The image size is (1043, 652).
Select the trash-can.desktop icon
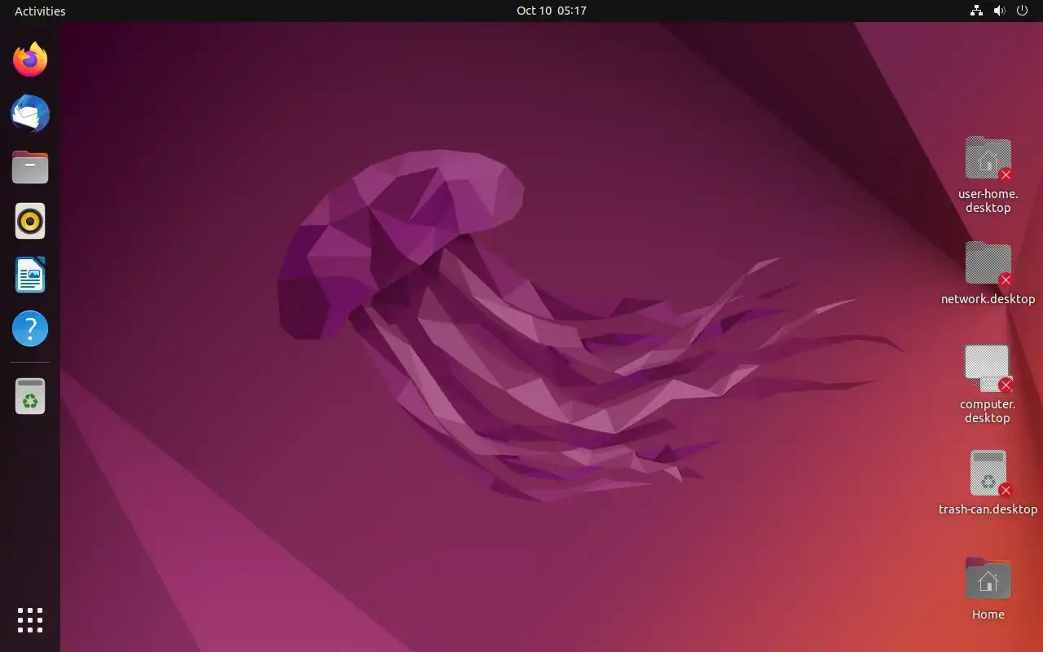point(988,474)
